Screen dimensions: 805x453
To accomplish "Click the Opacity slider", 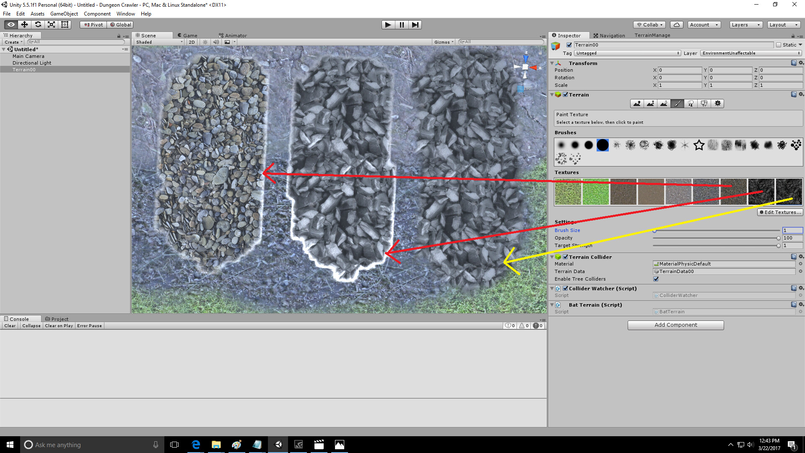I will (x=715, y=238).
